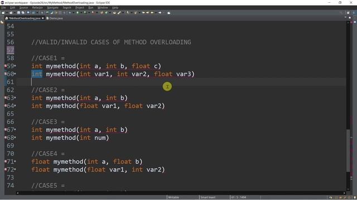Screen dimensions: 357x200
Task: Click the Debug bug icon
Action: point(70,13)
